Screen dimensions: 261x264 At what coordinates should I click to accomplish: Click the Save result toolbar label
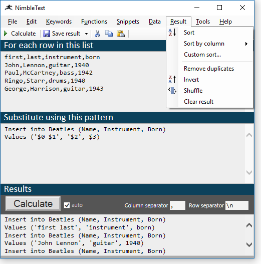click(66, 34)
